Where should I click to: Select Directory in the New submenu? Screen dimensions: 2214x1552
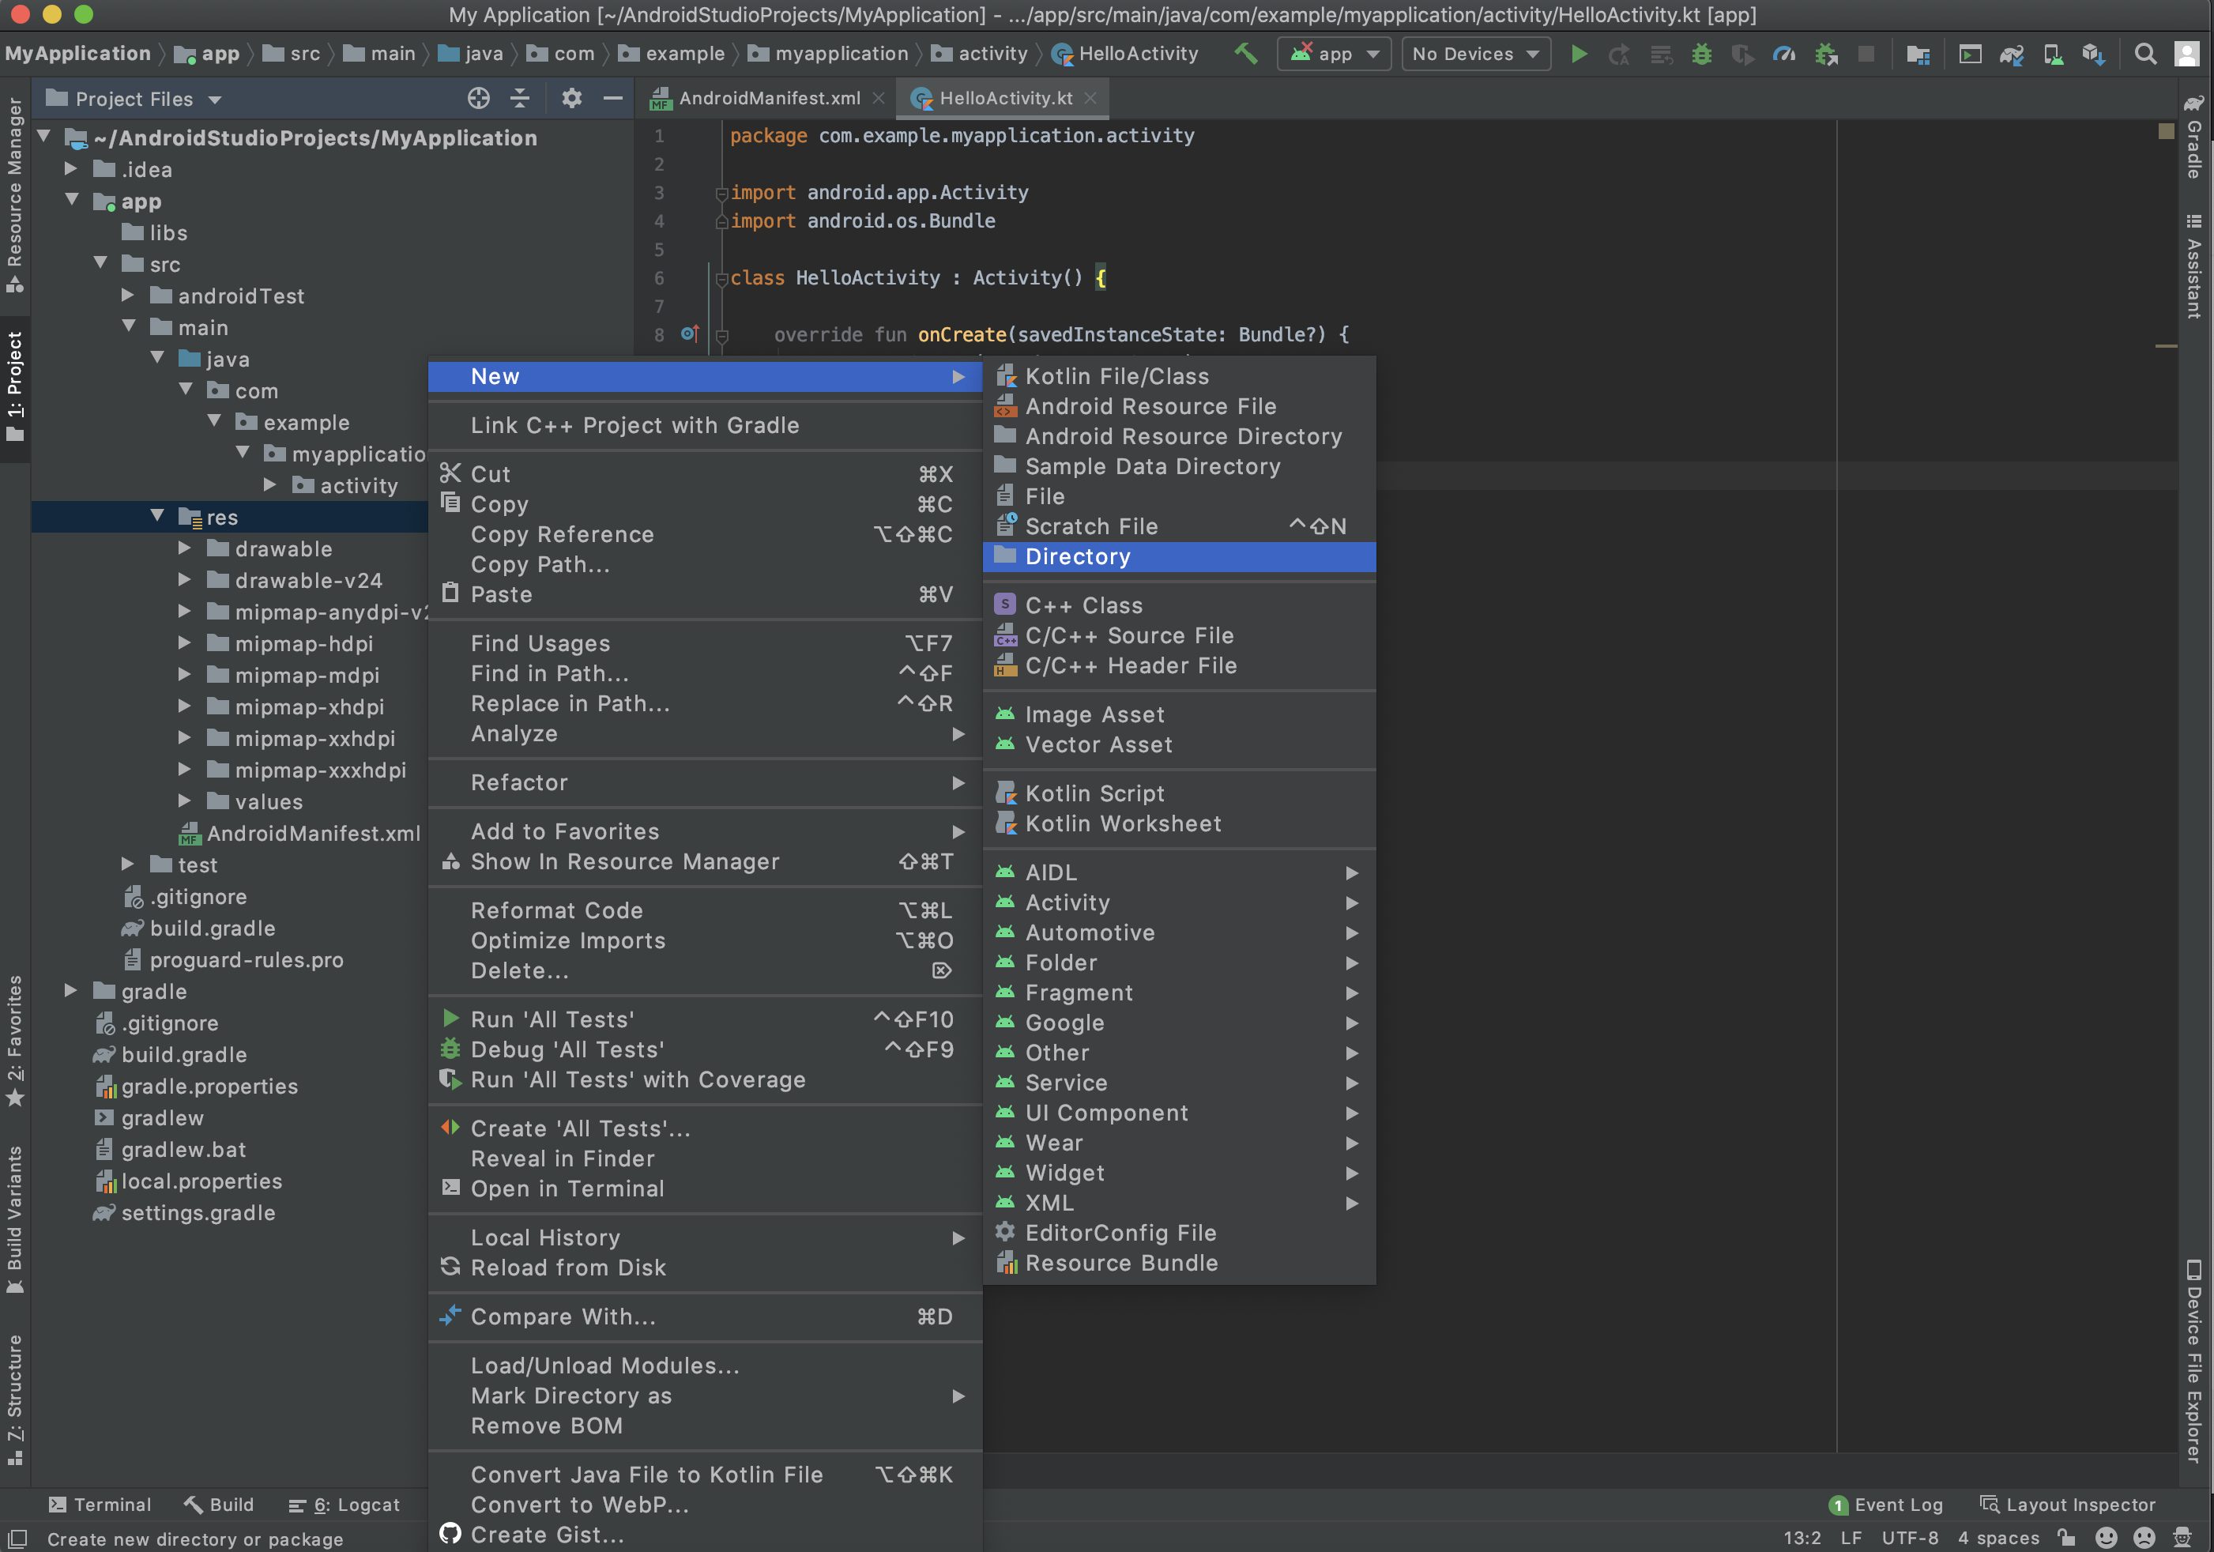1077,556
